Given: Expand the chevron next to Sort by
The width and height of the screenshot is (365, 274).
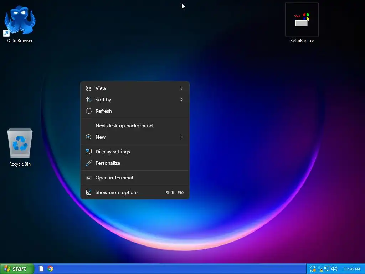Looking at the screenshot, I should [181, 100].
